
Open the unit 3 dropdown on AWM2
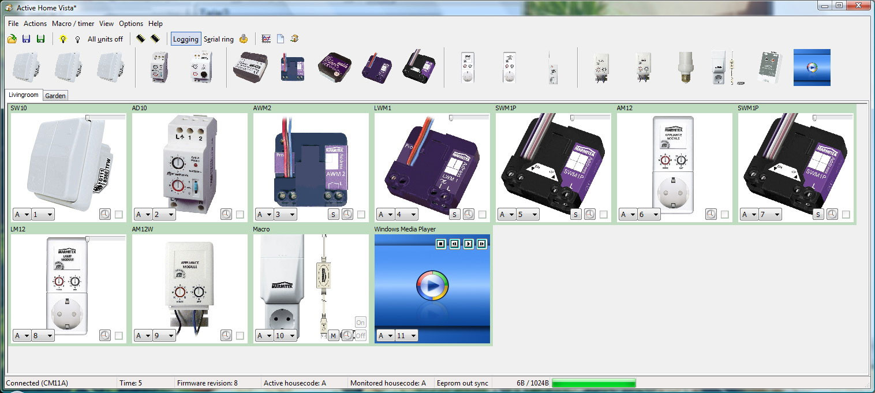click(x=285, y=215)
